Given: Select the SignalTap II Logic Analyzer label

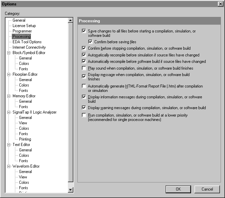Looking at the screenshot, I should [34, 112].
